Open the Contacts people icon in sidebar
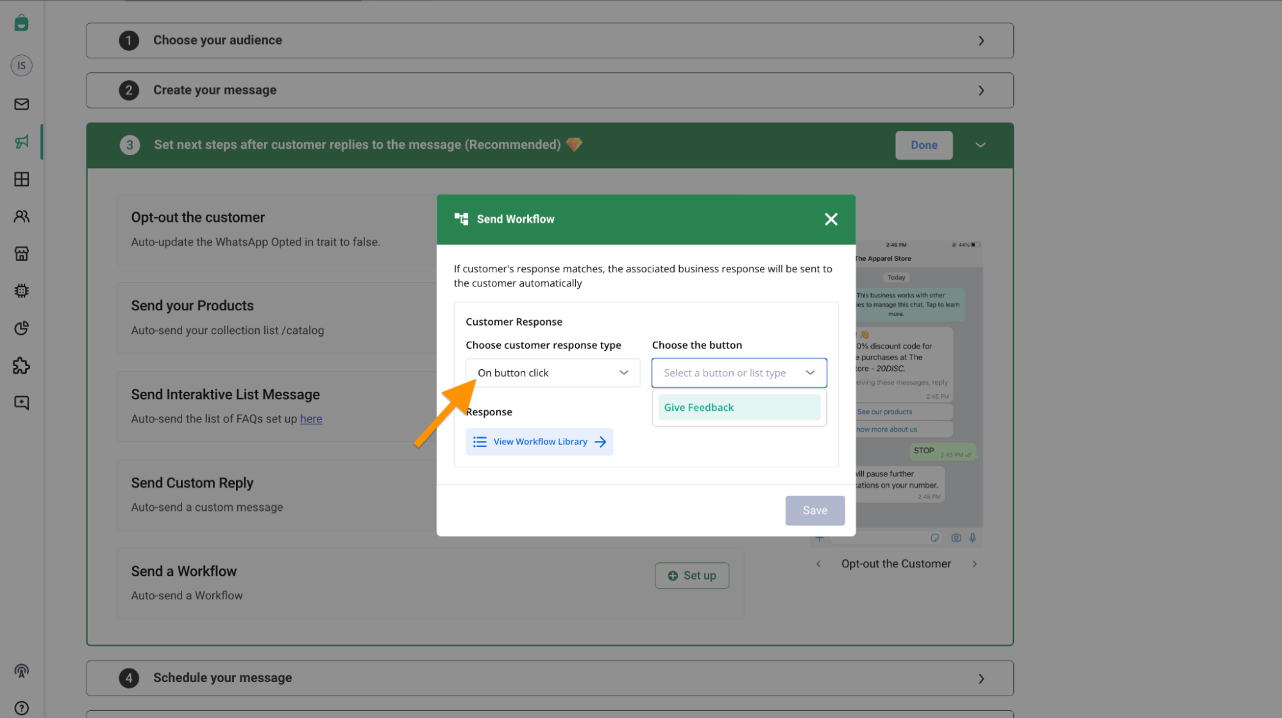The width and height of the screenshot is (1282, 718). [x=21, y=217]
